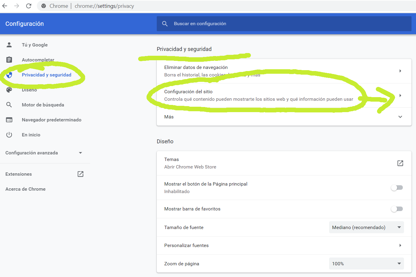
Task: Open arrow for Personalizar fuentes
Action: pos(400,246)
